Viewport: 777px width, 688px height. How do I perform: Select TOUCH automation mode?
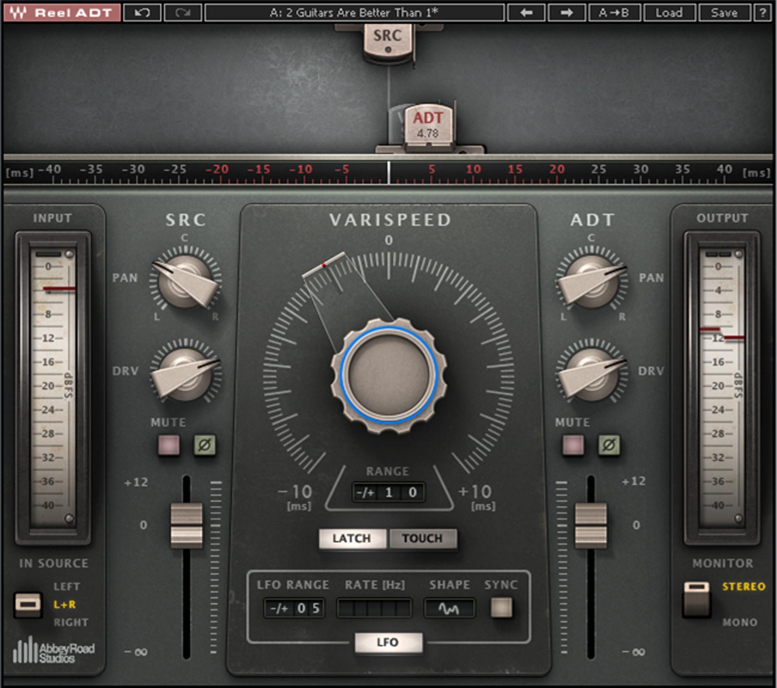point(423,538)
